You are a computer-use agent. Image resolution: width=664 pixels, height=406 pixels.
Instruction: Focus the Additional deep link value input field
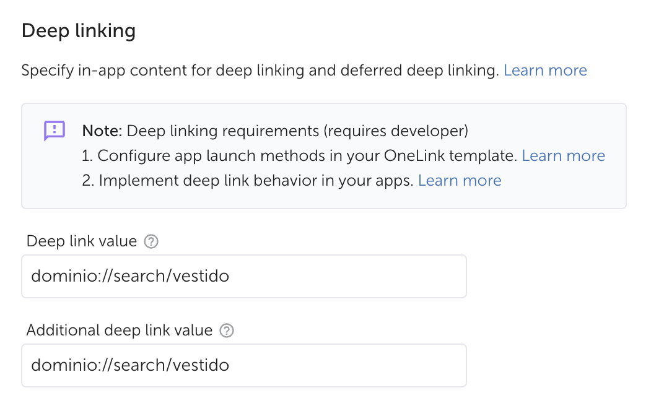(243, 365)
